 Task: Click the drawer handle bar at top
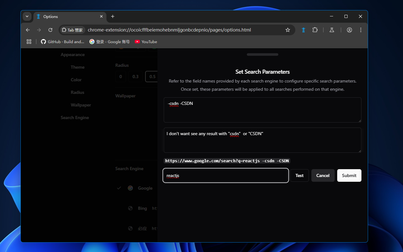tap(263, 54)
